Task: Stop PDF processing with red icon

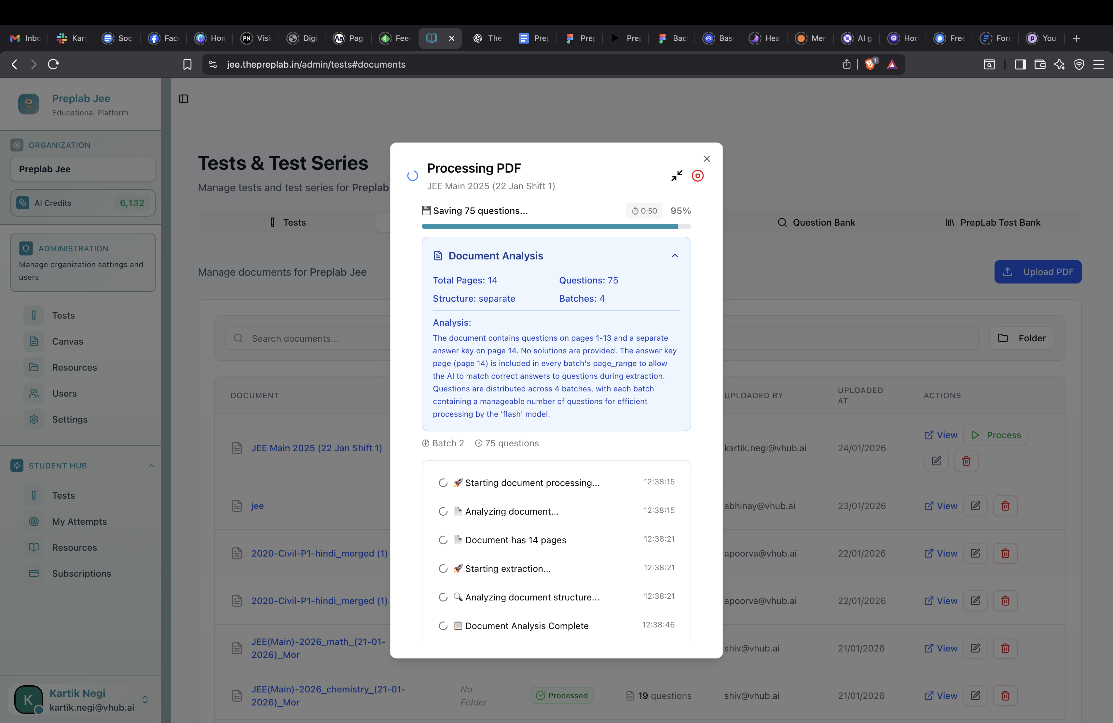Action: click(697, 176)
